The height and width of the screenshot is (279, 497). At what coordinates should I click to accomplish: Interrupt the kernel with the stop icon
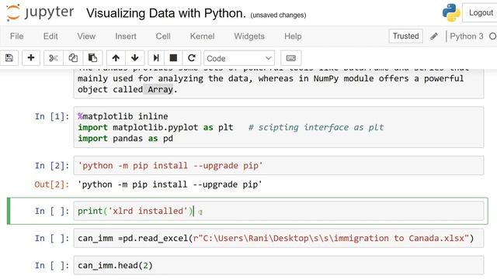(173, 58)
